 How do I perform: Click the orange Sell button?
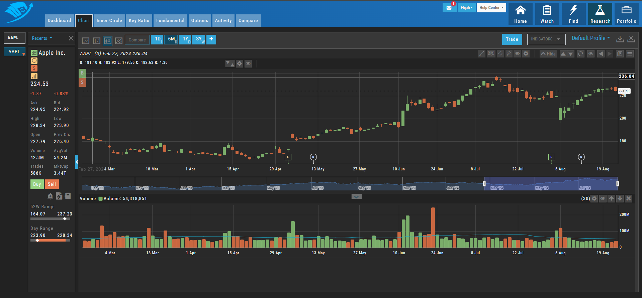pos(52,184)
